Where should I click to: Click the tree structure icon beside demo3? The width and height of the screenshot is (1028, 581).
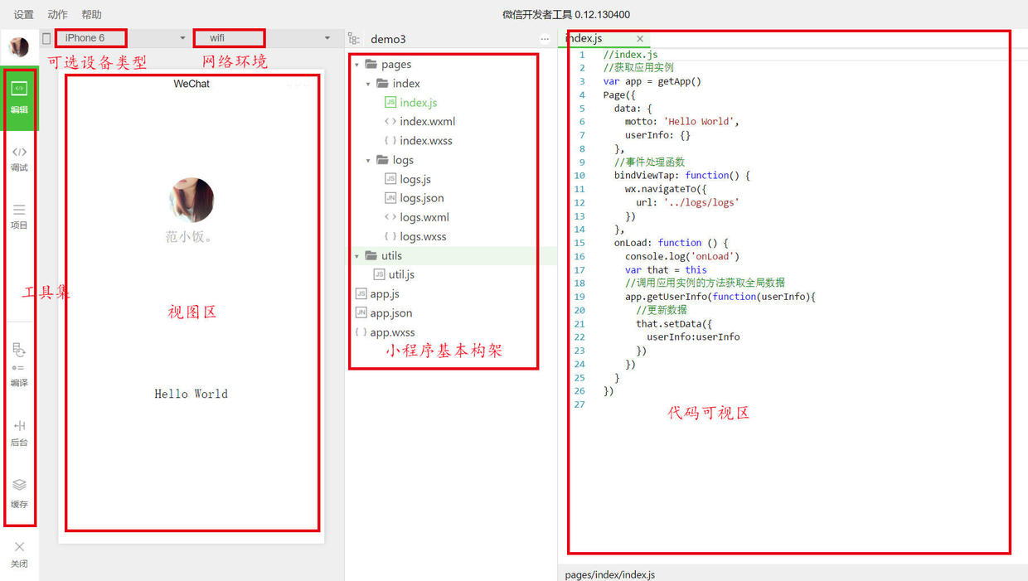click(x=354, y=38)
